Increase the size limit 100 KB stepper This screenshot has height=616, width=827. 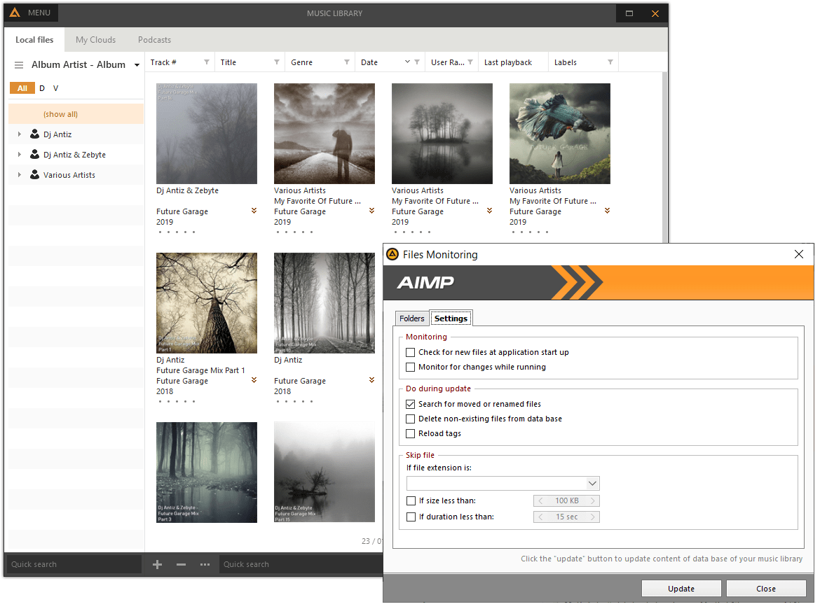pyautogui.click(x=593, y=500)
